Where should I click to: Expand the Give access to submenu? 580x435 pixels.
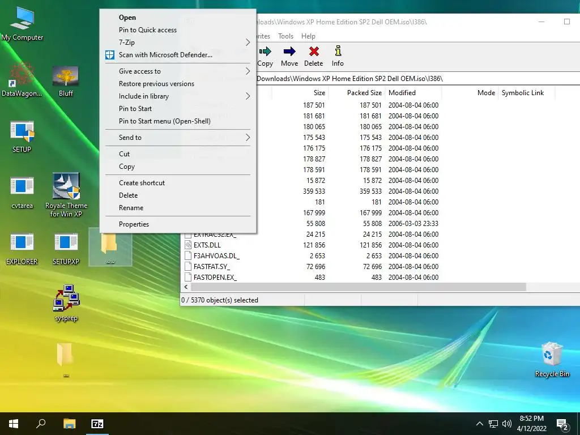(x=178, y=71)
